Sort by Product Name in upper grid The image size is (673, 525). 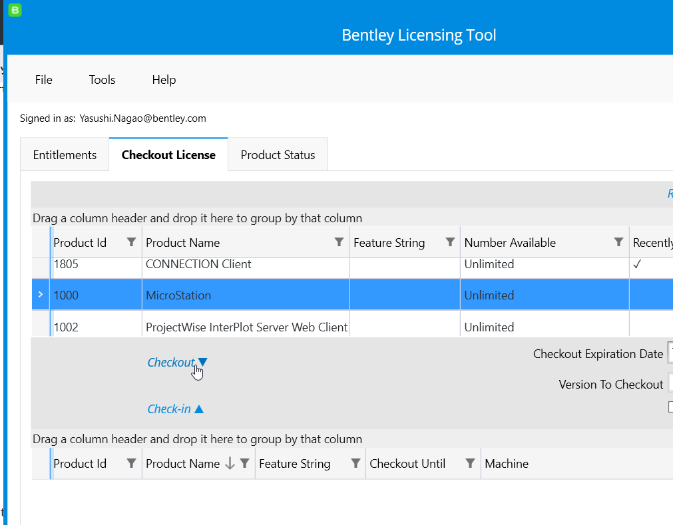tap(183, 243)
